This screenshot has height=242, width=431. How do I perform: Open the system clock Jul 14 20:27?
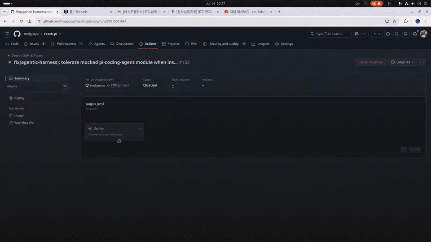point(215,4)
